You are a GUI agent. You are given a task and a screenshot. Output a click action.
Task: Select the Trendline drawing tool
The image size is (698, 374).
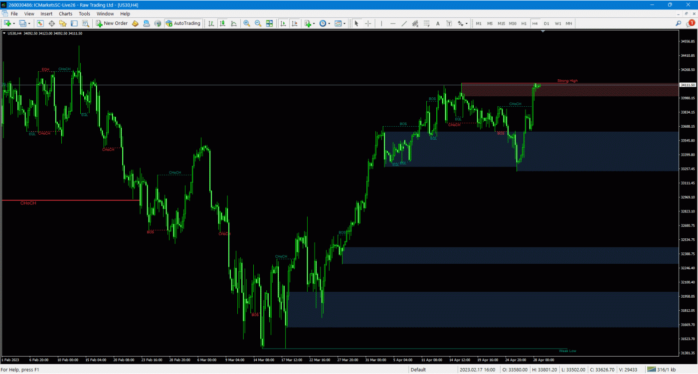[404, 23]
